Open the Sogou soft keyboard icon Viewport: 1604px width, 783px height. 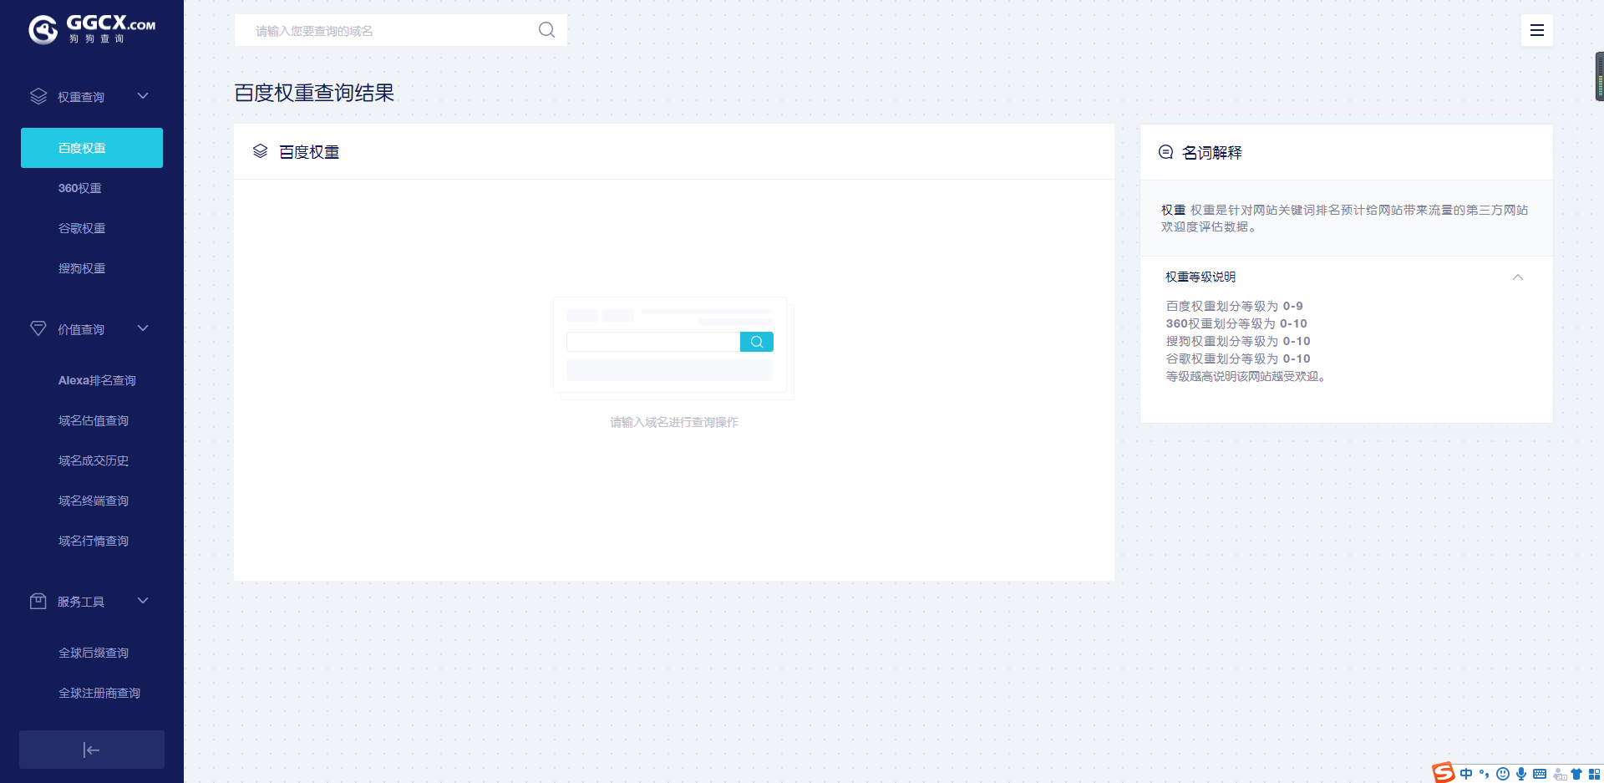coord(1540,774)
